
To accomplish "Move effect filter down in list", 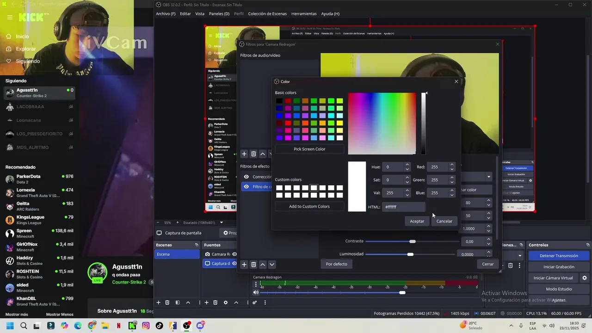I will (272, 265).
